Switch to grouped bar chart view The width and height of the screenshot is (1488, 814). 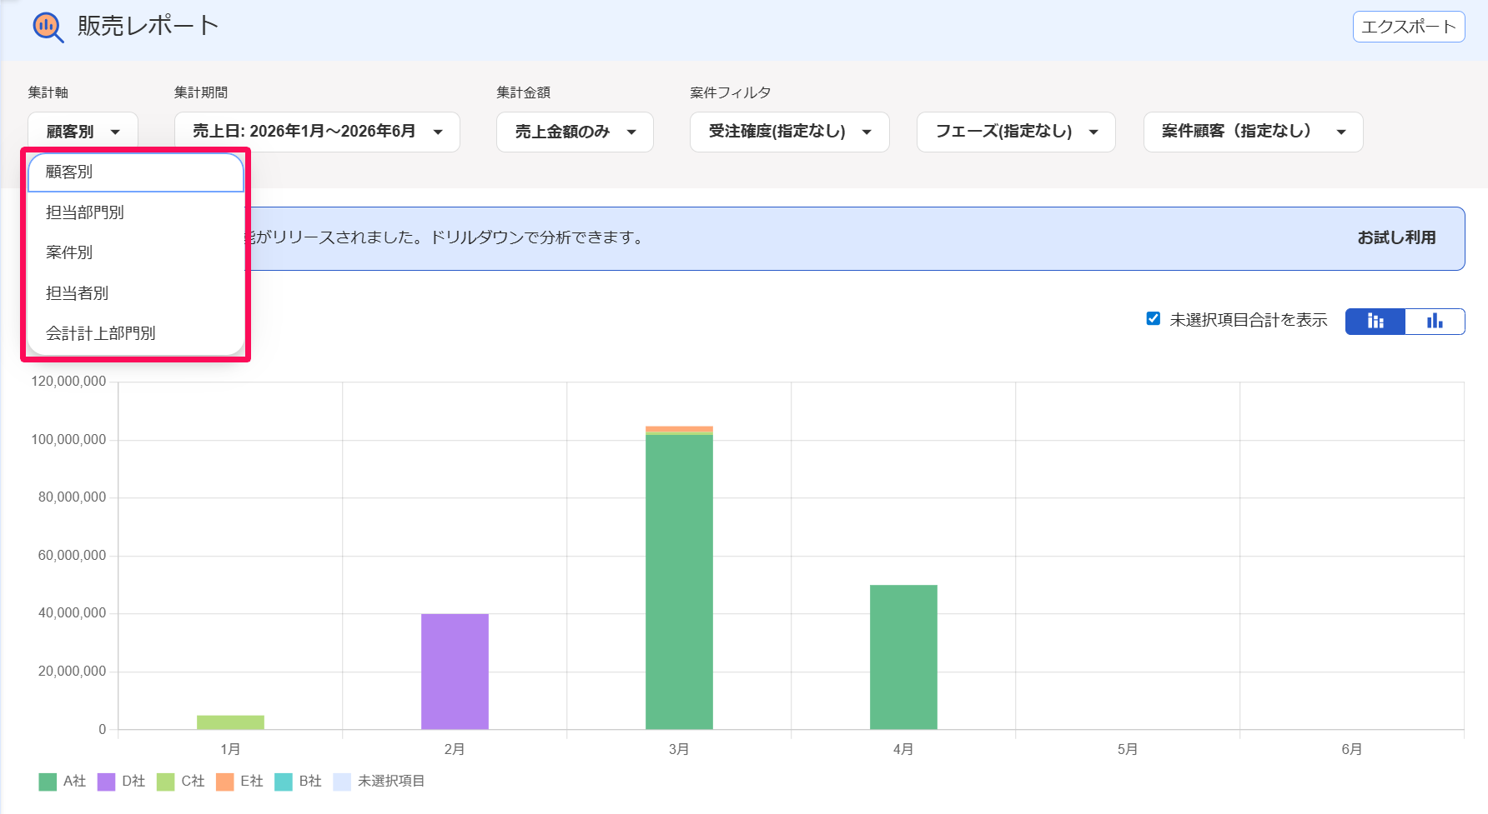[x=1435, y=322]
